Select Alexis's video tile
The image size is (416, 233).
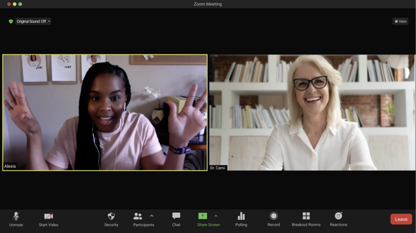tap(105, 113)
